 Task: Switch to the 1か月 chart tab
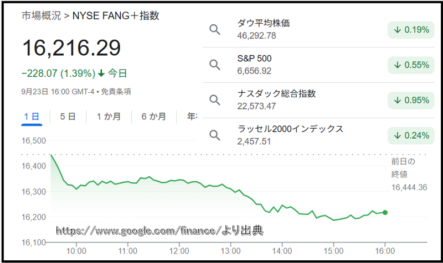coord(107,117)
